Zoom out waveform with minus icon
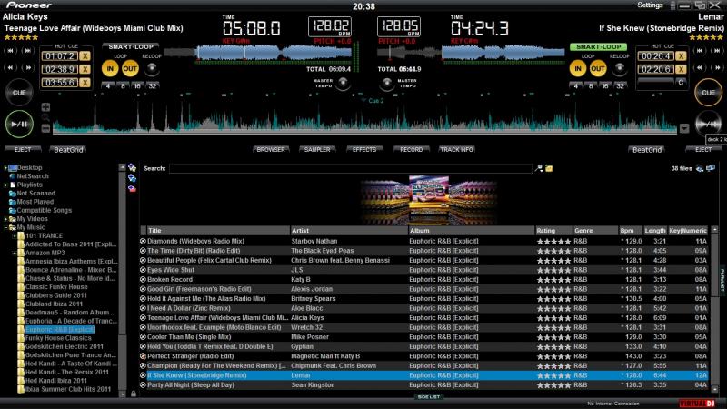727x409 pixels. tap(45, 128)
